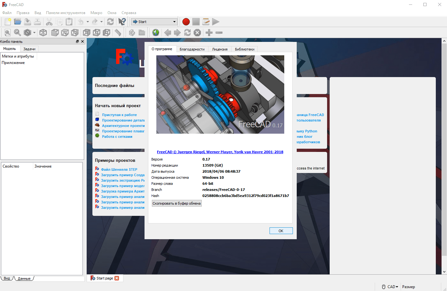447x291 pixels.
Task: Select Приложение in the model tree
Action: click(13, 63)
